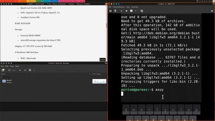Create a new virtual machine icon in the manager
This screenshot has width=215, height=121.
pyautogui.click(x=3, y=70)
